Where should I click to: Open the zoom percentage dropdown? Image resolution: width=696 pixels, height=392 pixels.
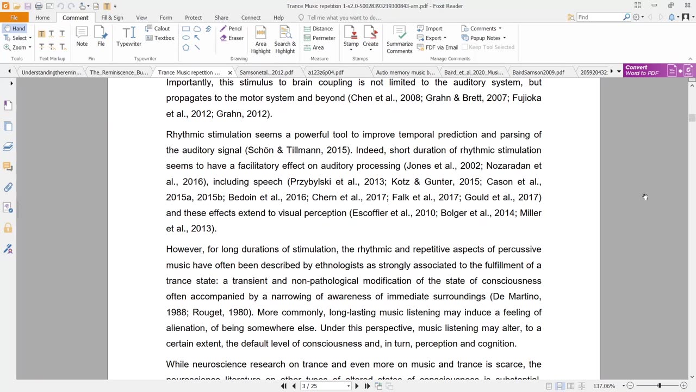[624, 386]
